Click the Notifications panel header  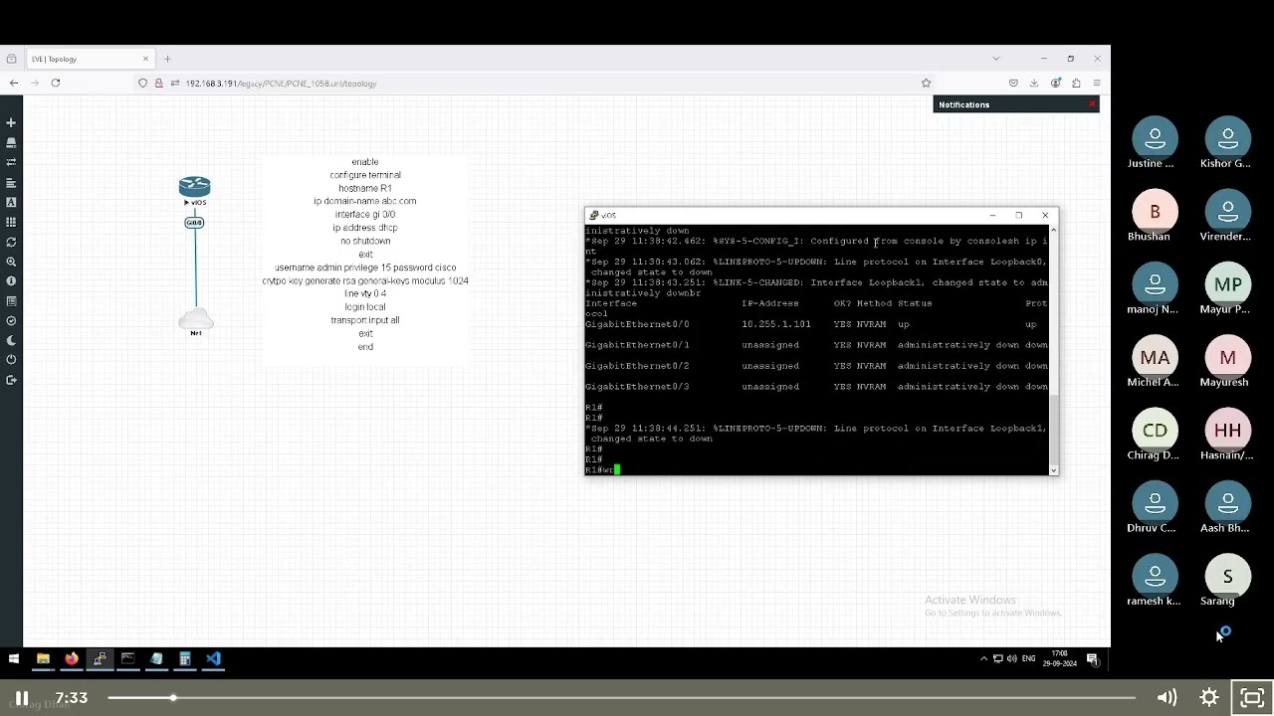tap(1016, 104)
